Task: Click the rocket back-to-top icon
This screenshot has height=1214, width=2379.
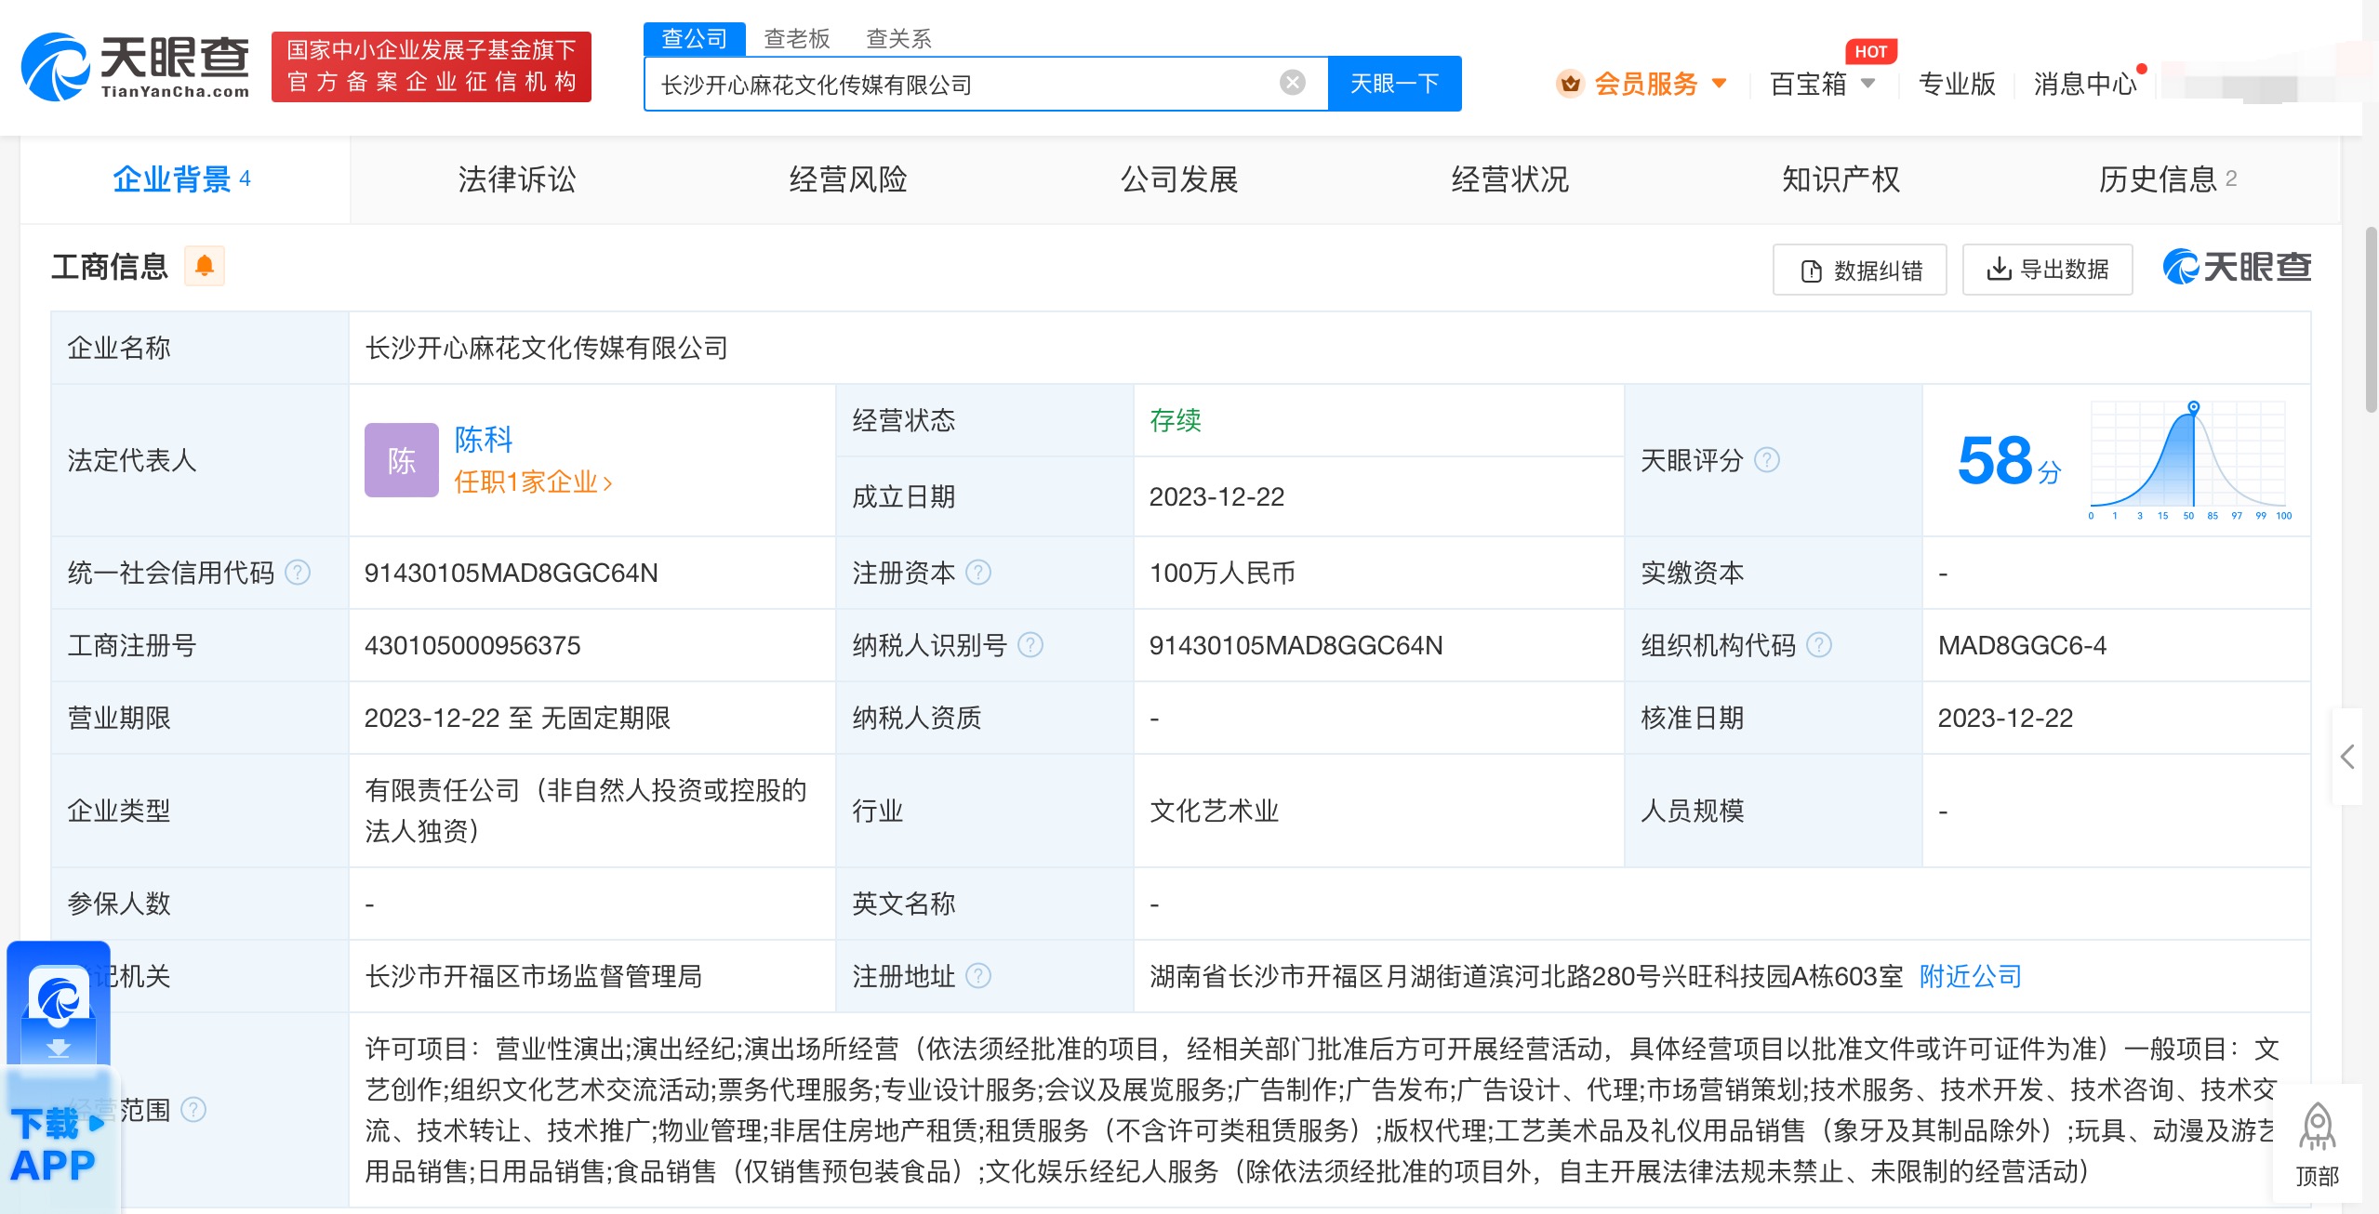Action: coord(2317,1128)
